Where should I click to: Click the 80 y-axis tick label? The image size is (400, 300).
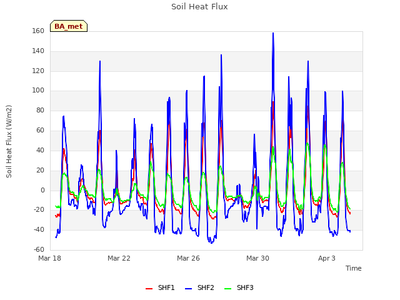(40, 111)
